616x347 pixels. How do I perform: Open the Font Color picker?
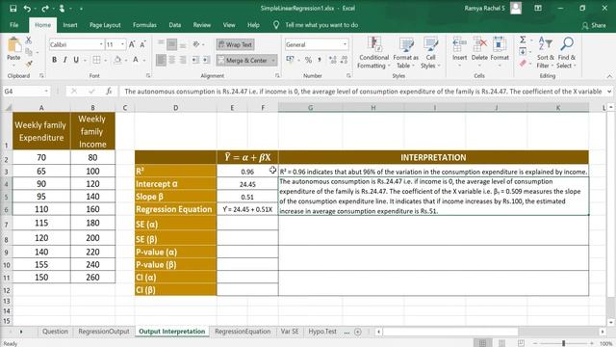pos(136,60)
